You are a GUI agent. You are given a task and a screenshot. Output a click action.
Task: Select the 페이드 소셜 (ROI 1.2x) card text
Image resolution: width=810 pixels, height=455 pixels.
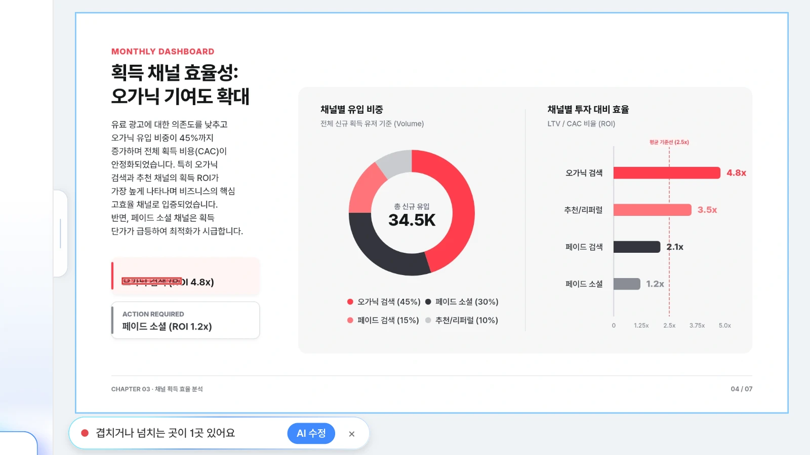pyautogui.click(x=167, y=327)
